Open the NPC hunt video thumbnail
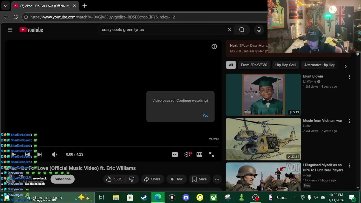The image size is (361, 203). 263,176
